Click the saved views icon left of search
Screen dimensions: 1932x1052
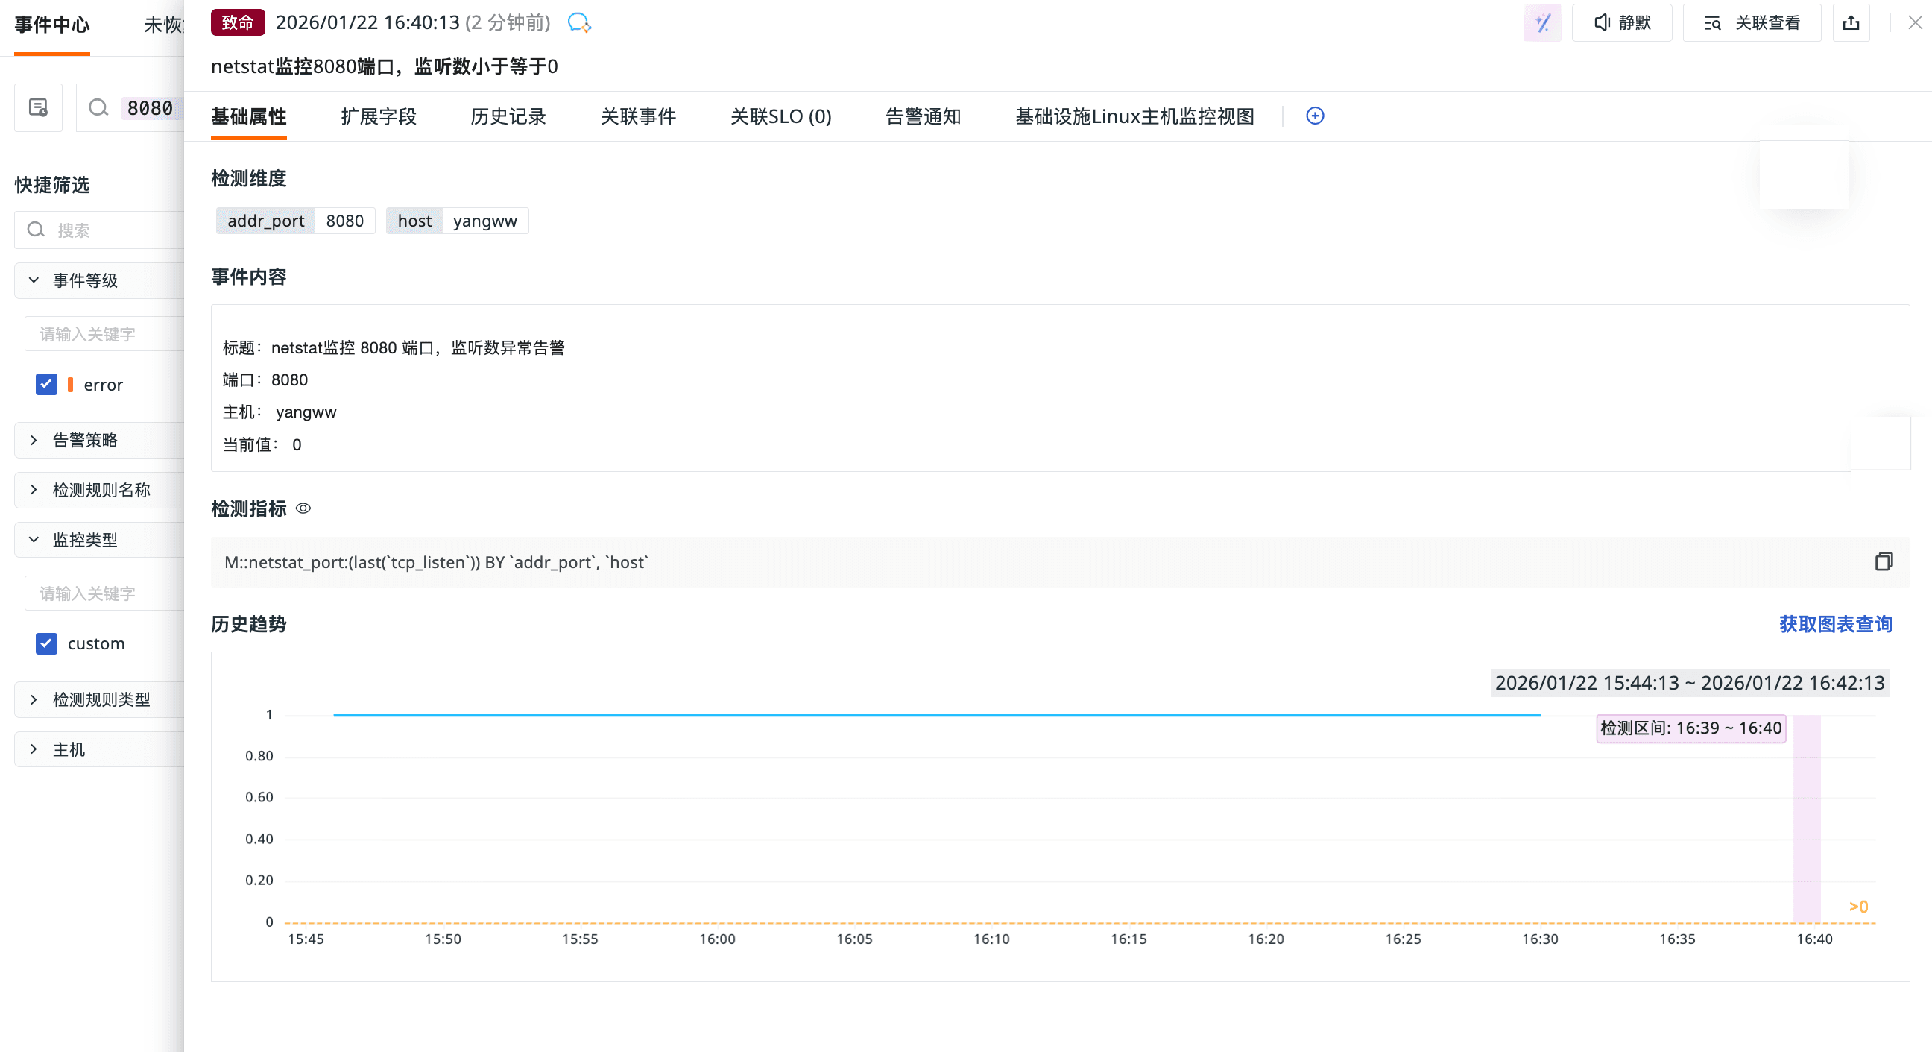click(x=38, y=108)
